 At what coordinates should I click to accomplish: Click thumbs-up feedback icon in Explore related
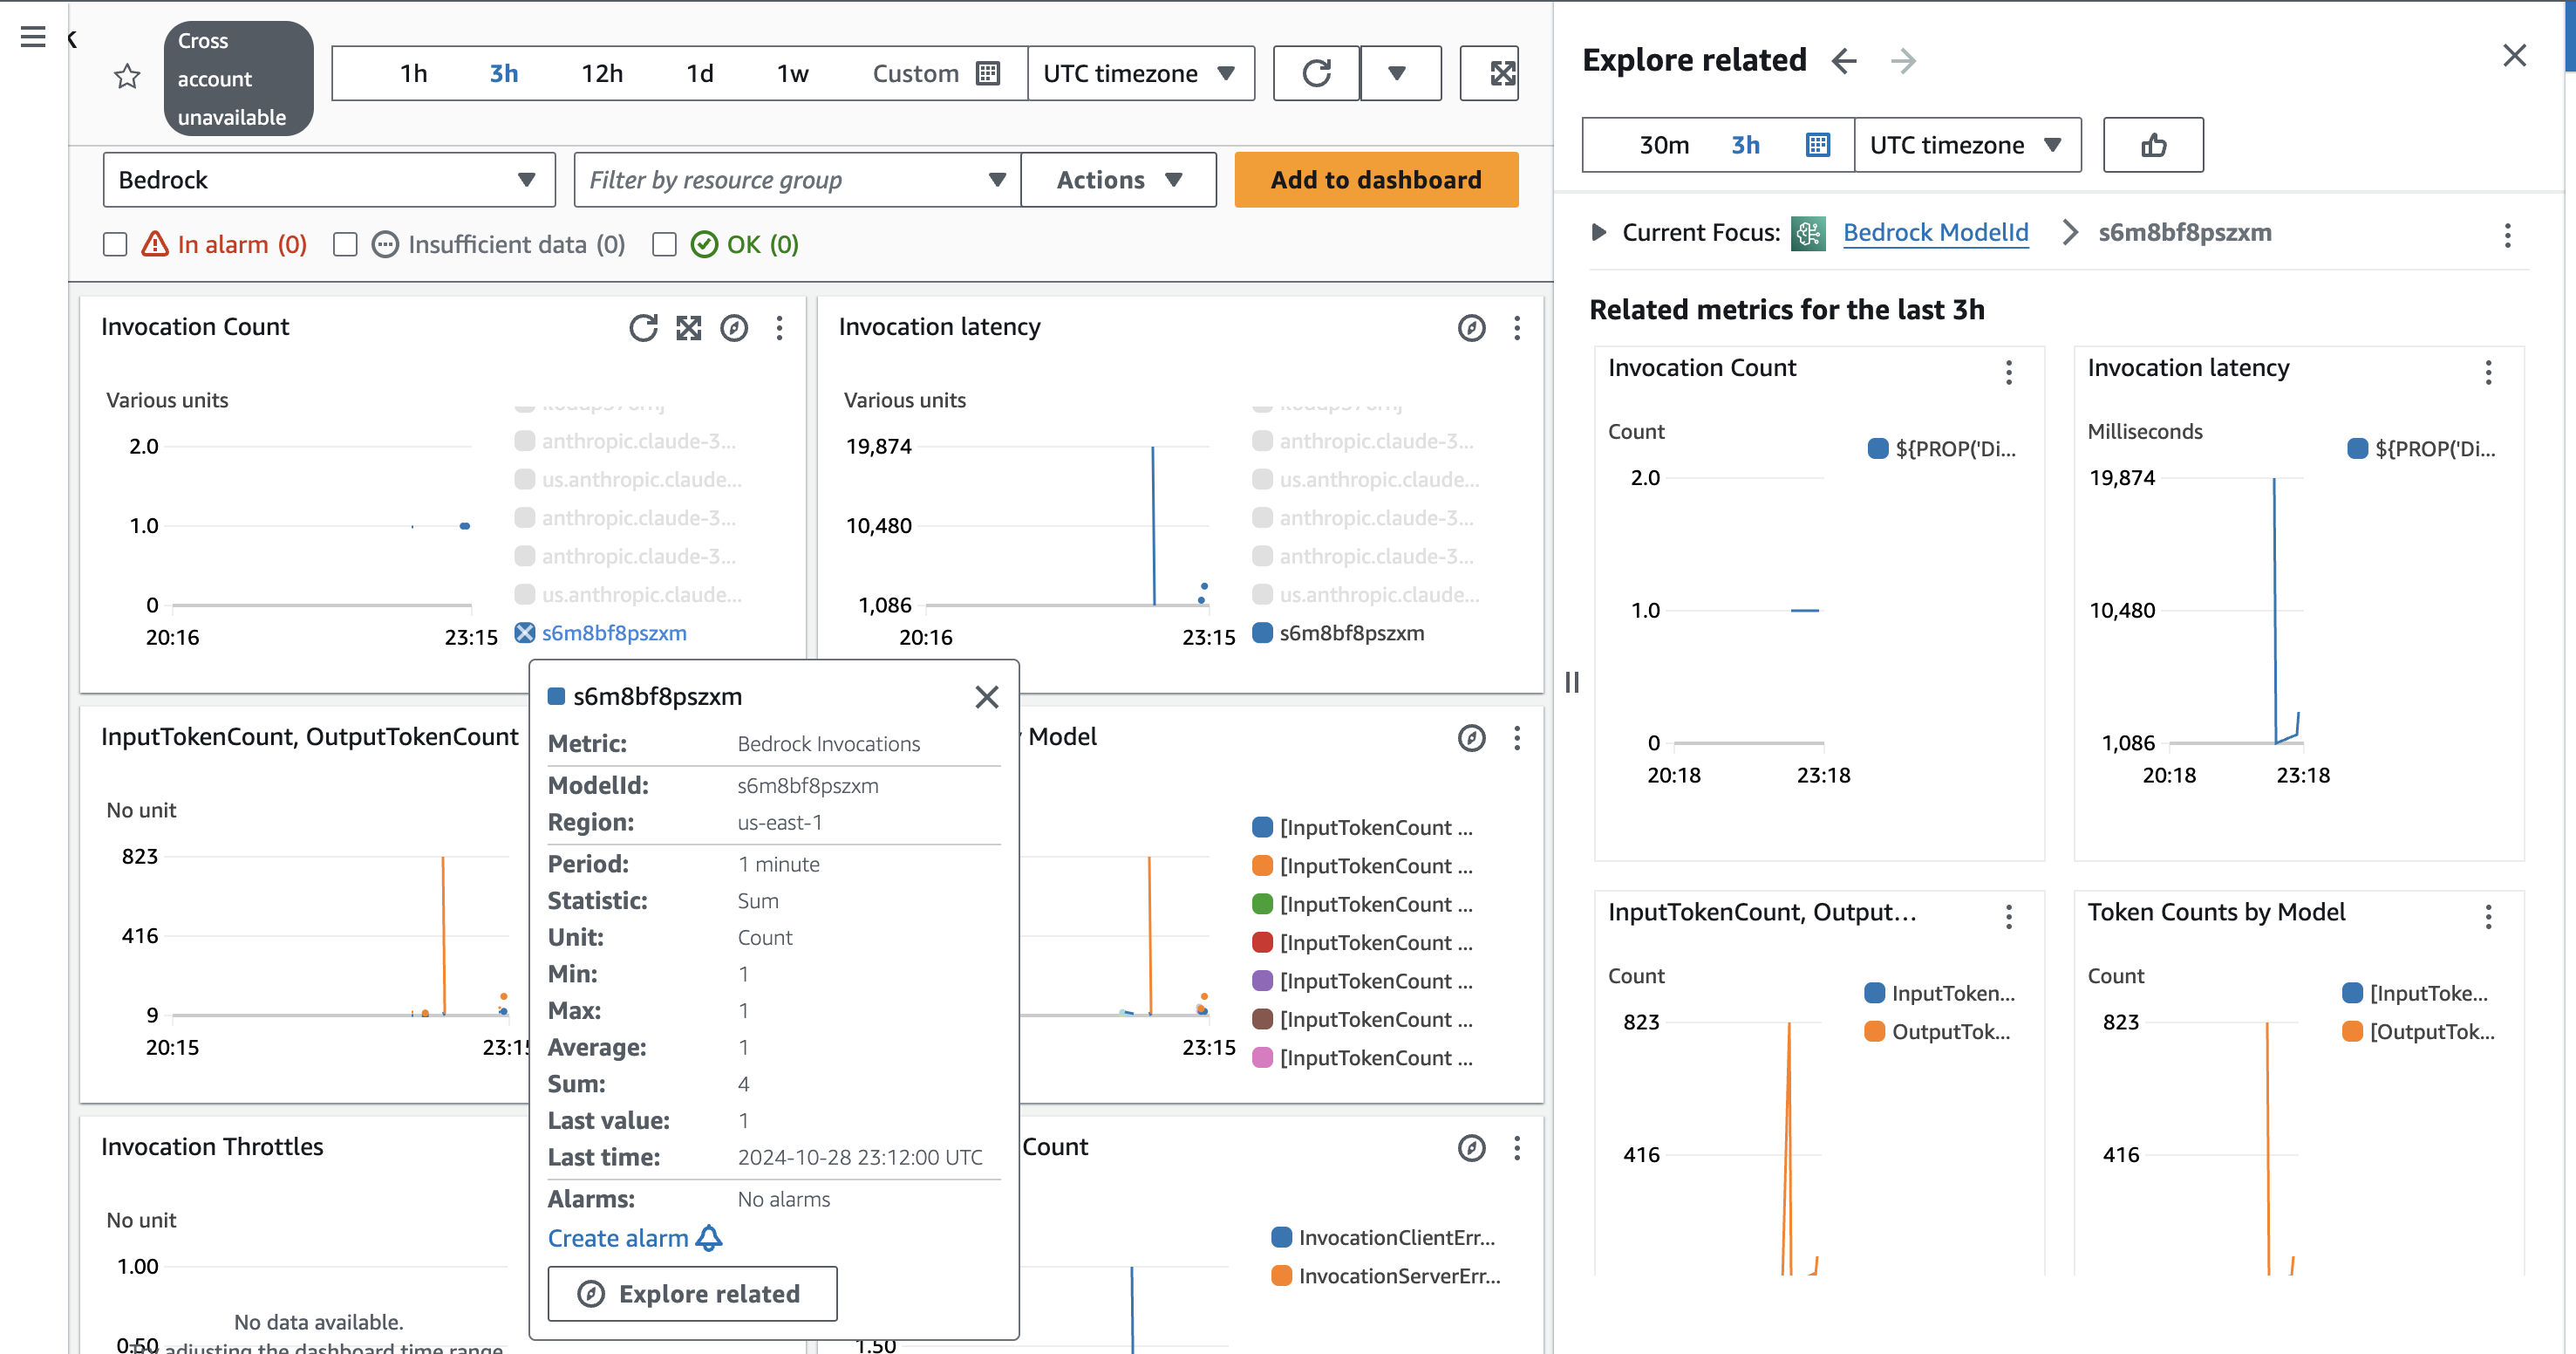point(2152,145)
